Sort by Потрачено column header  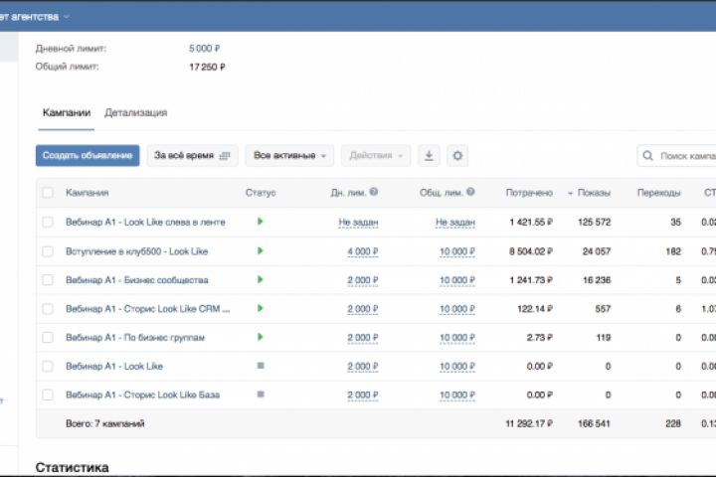529,193
